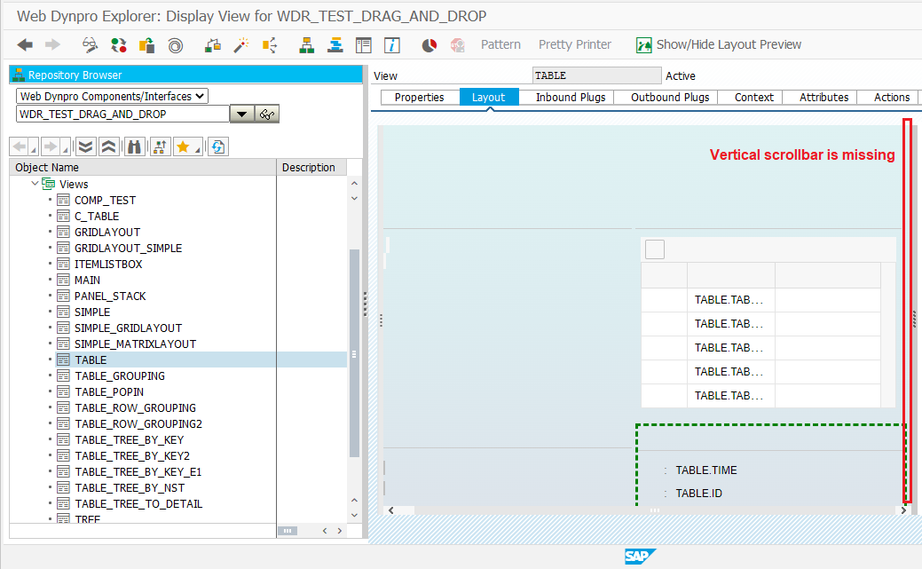The height and width of the screenshot is (569, 922).
Task: Switch to the Properties tab
Action: coord(419,97)
